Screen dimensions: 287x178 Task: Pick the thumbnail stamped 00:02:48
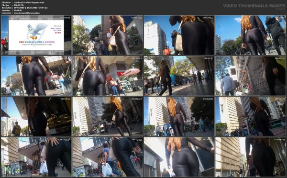point(108,116)
